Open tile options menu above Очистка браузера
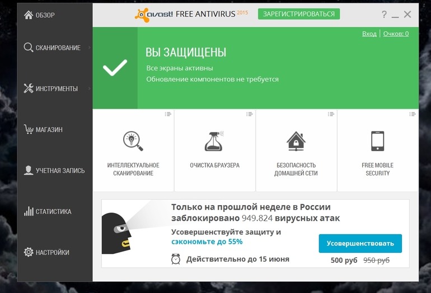Viewport: 431px width, 293px height. tap(249, 114)
